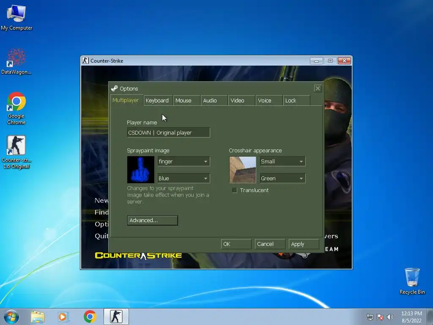Click Counter-Strike window title bar icon
The image size is (433, 325).
(85, 61)
